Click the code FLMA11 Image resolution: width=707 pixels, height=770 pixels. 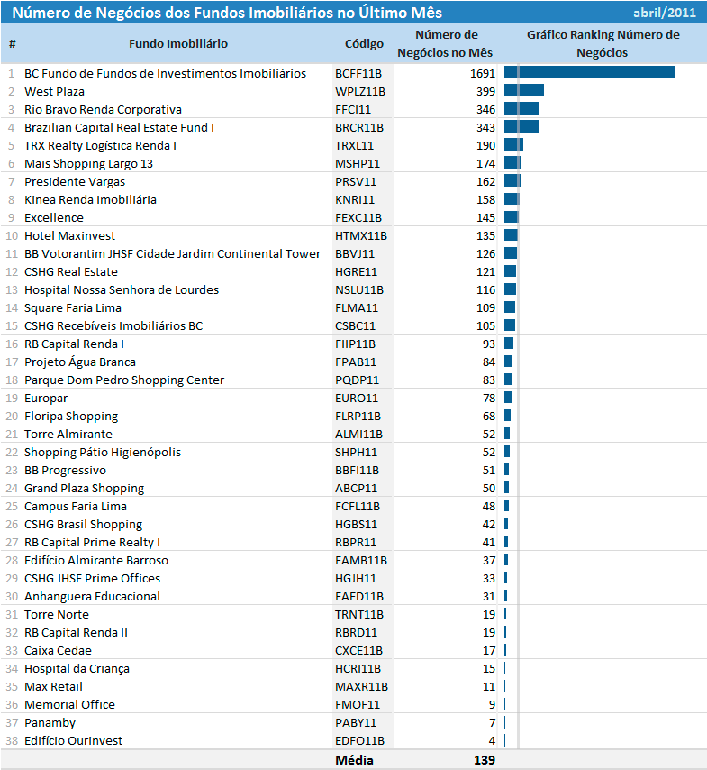357,308
